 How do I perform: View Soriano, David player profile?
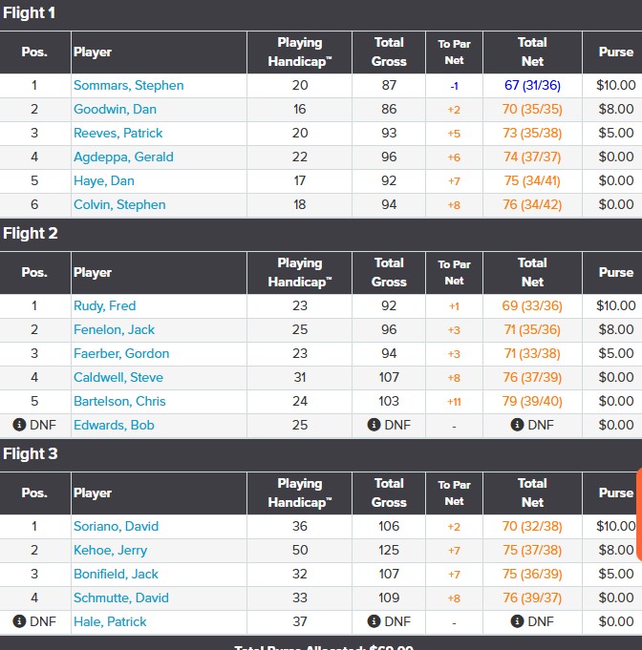point(116,526)
